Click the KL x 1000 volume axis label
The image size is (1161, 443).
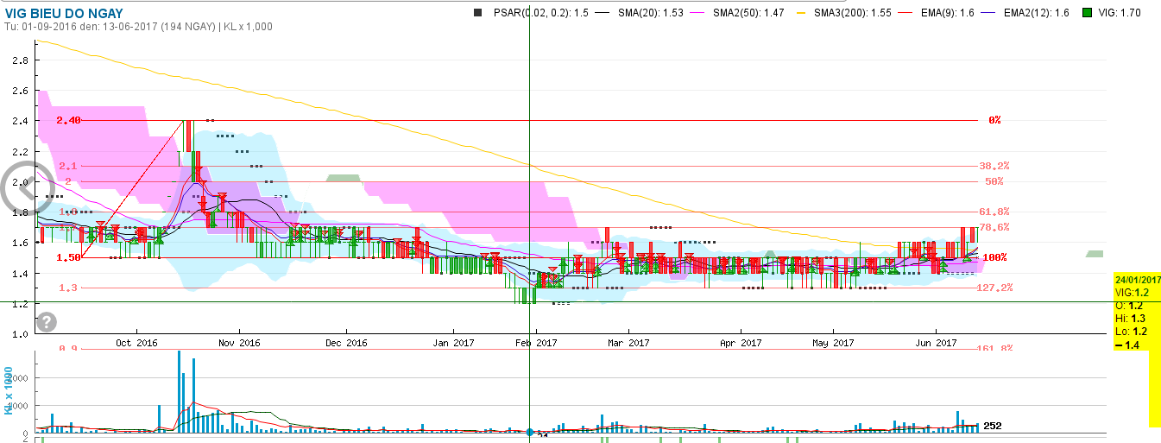pyautogui.click(x=9, y=390)
